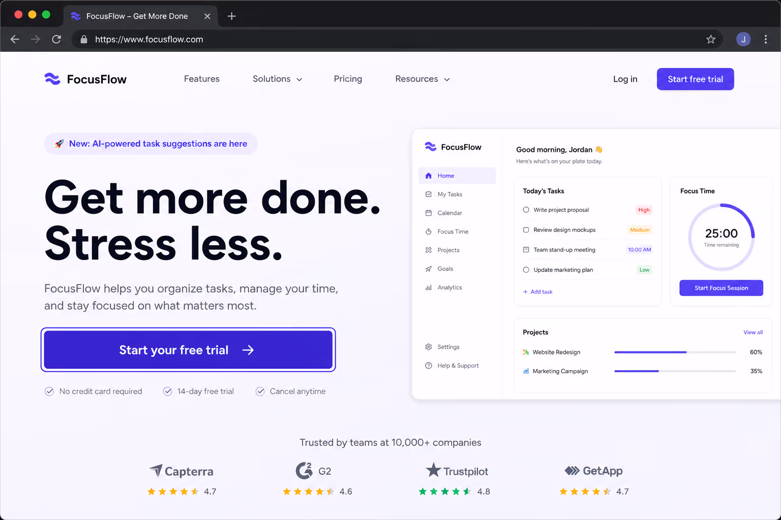Click the FocusFlow logo in the header
This screenshot has width=781, height=520.
tap(85, 79)
